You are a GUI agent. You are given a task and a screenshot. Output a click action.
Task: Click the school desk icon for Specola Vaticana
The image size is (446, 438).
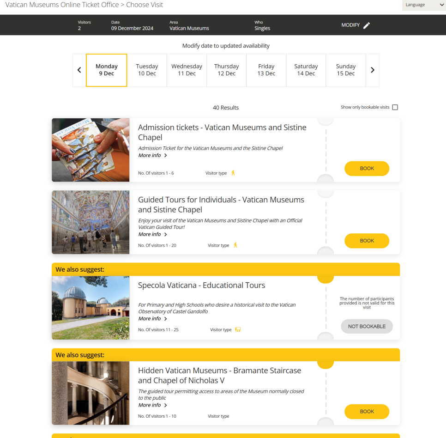point(238,329)
